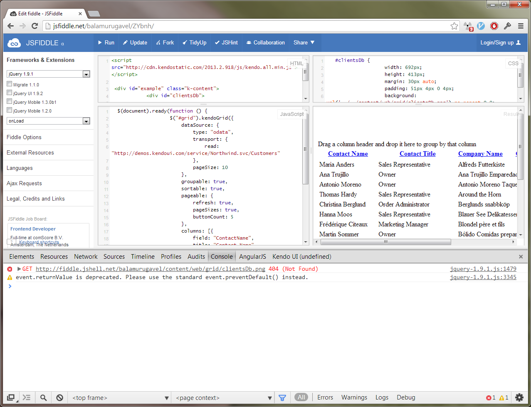The image size is (531, 407).
Task: Clear console log icon
Action: click(59, 397)
